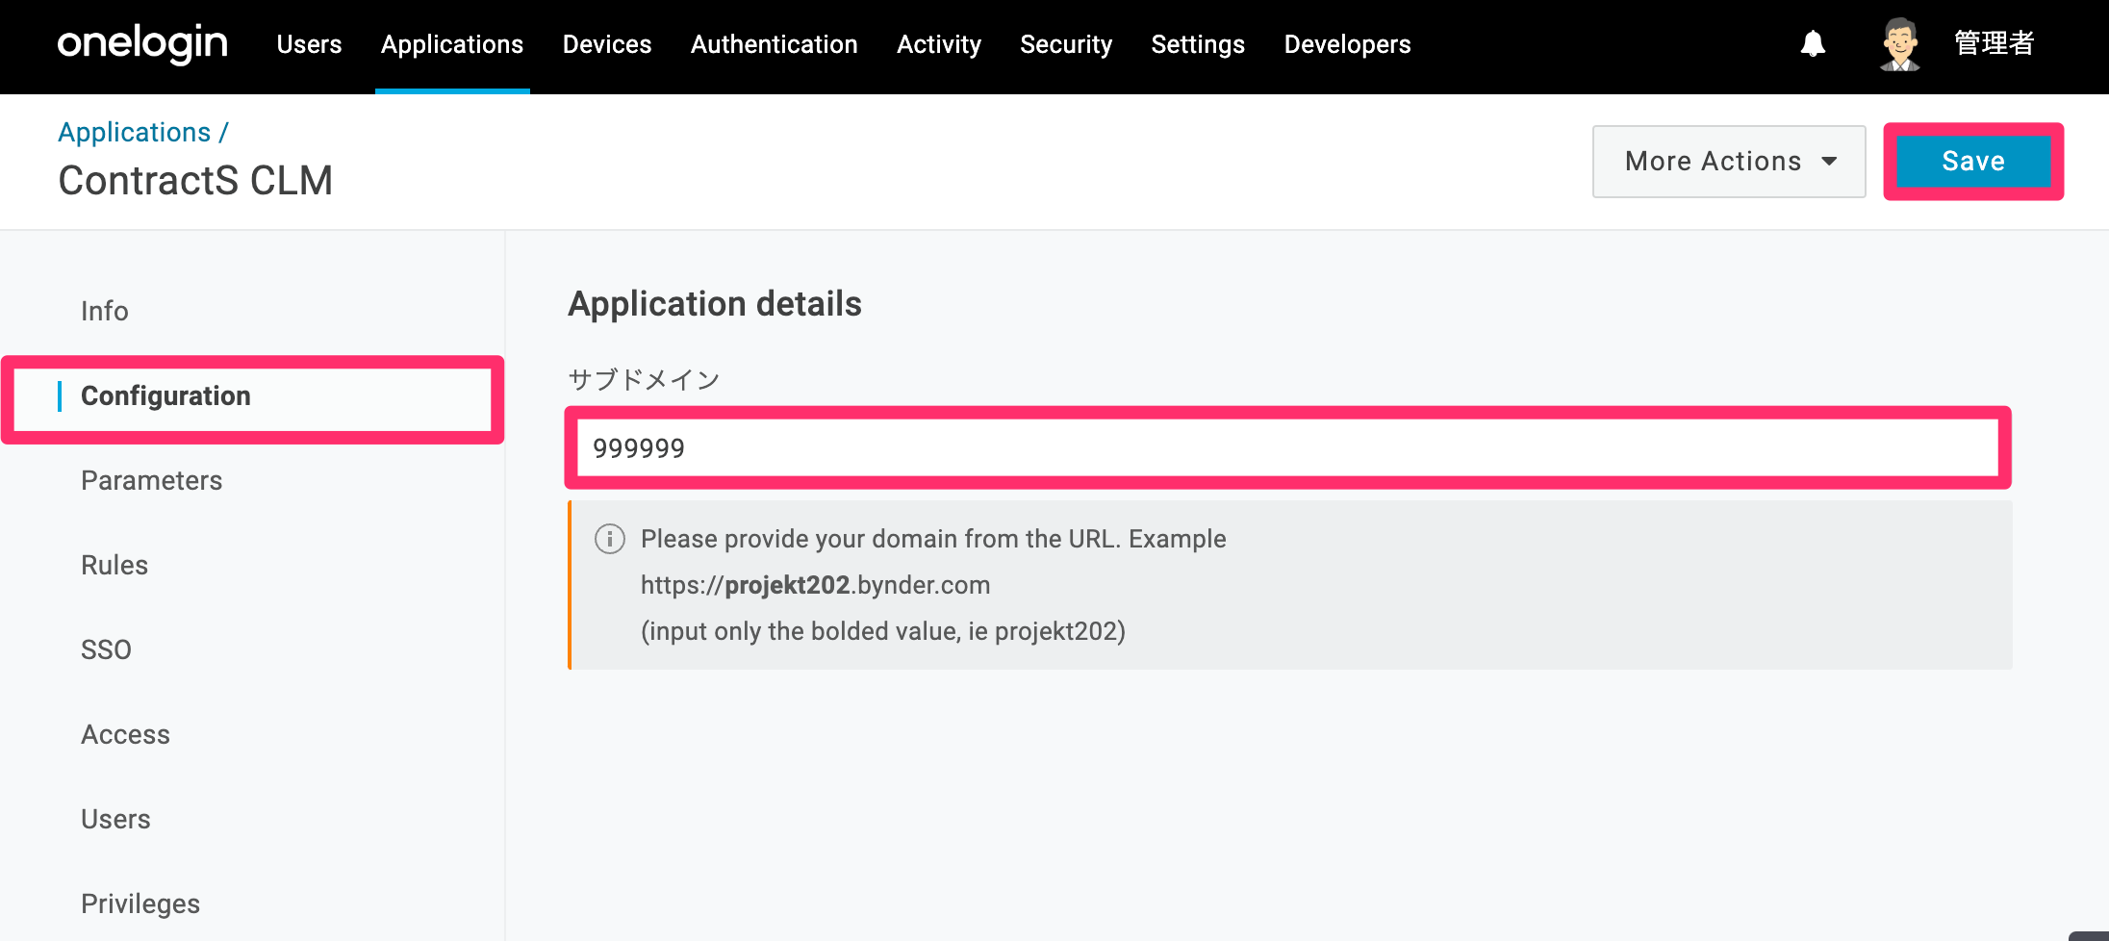The height and width of the screenshot is (941, 2109).
Task: Save the application configuration
Action: 1973,161
